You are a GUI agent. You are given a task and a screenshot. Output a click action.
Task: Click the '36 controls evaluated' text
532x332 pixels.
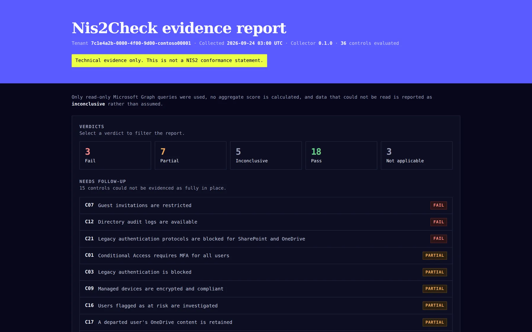(369, 43)
